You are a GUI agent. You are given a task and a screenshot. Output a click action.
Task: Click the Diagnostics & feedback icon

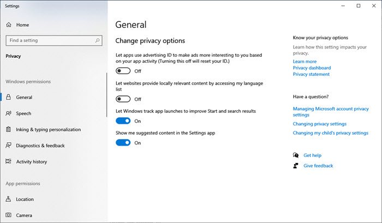[x=9, y=146]
